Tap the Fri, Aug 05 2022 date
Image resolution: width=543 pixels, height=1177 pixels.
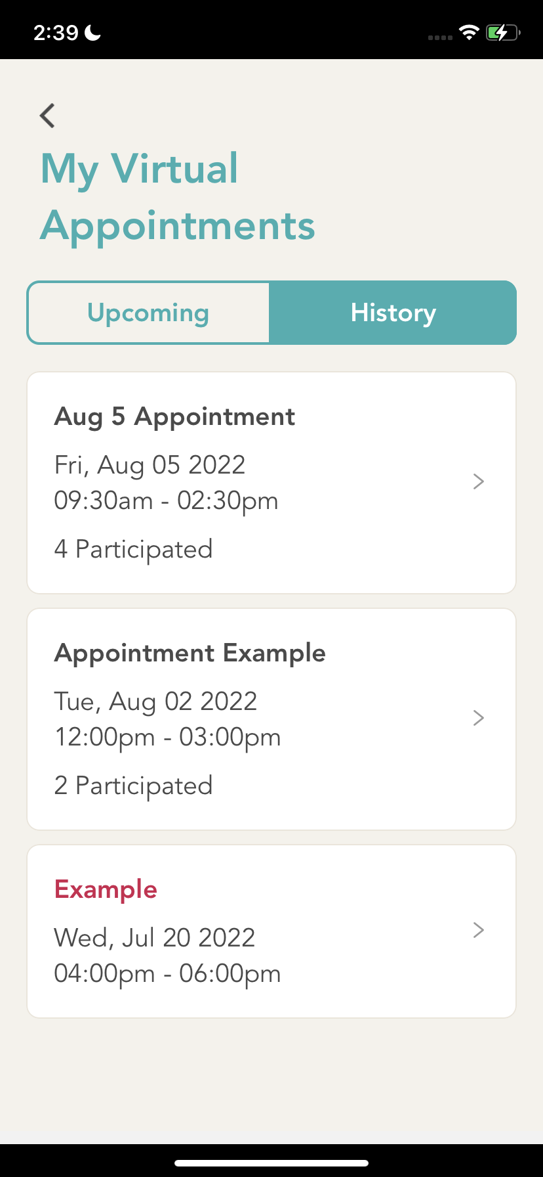[x=150, y=465]
